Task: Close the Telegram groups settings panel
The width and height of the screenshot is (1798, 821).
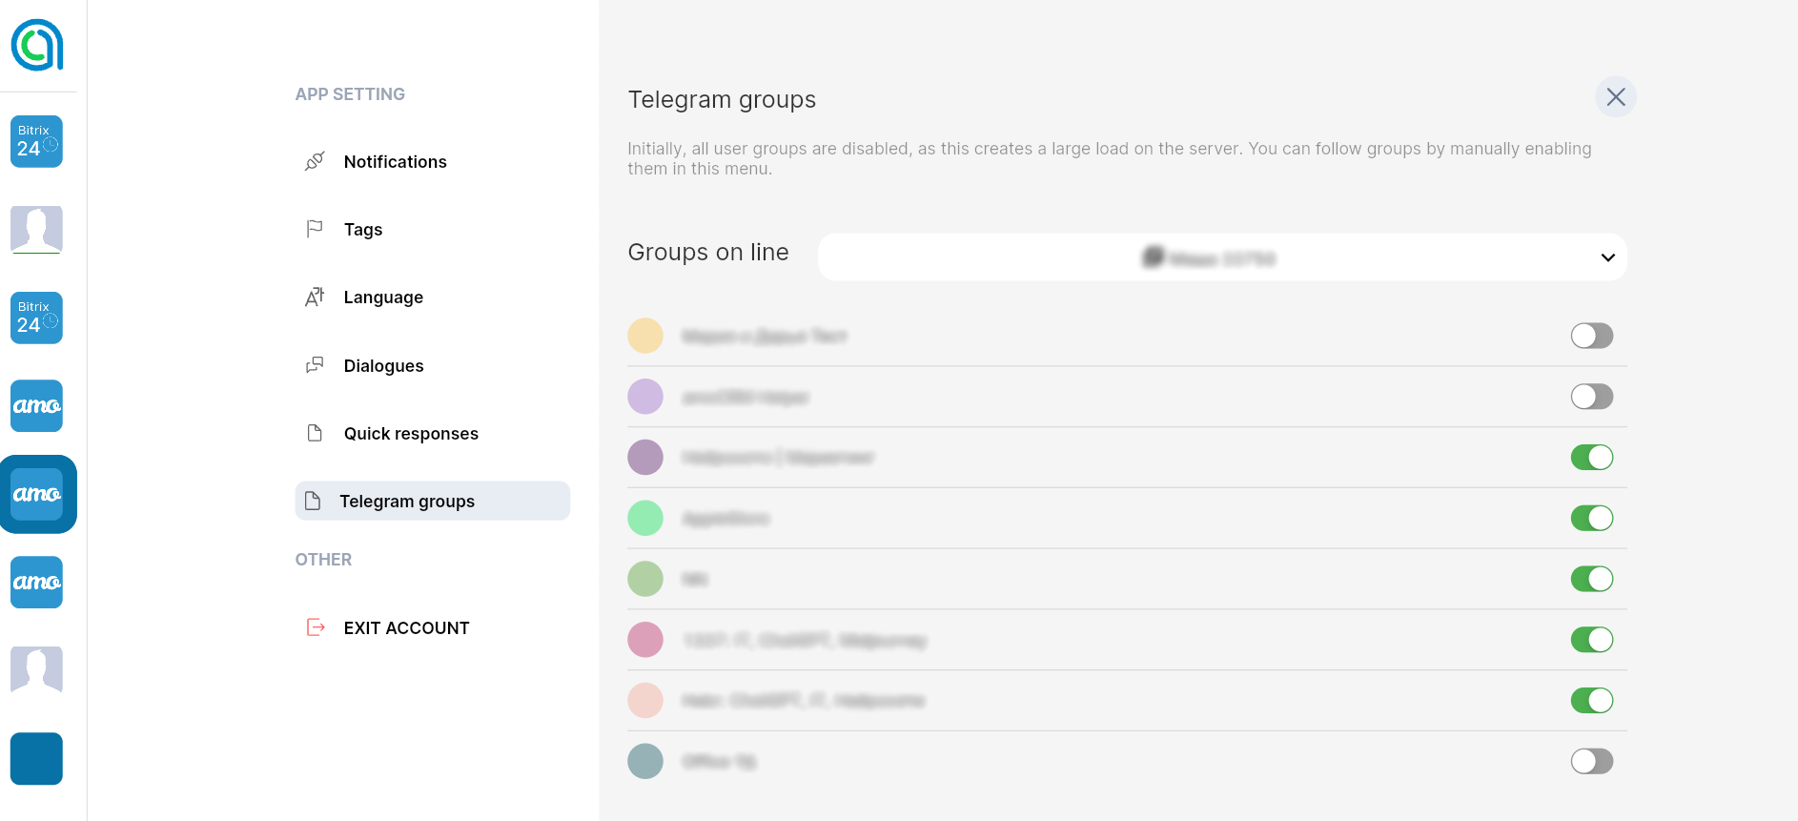Action: point(1615,97)
